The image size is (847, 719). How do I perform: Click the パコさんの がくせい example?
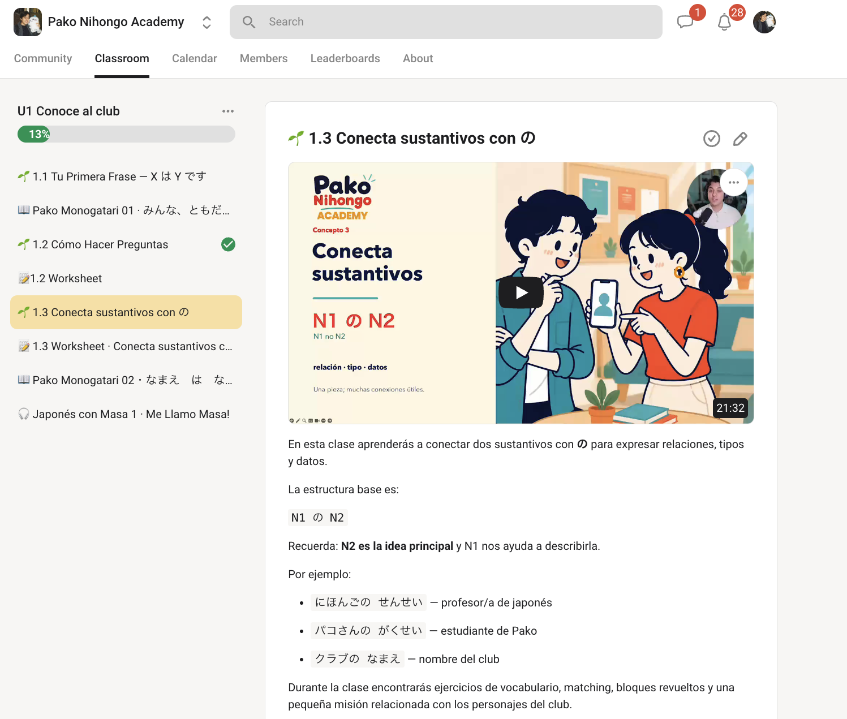point(368,631)
